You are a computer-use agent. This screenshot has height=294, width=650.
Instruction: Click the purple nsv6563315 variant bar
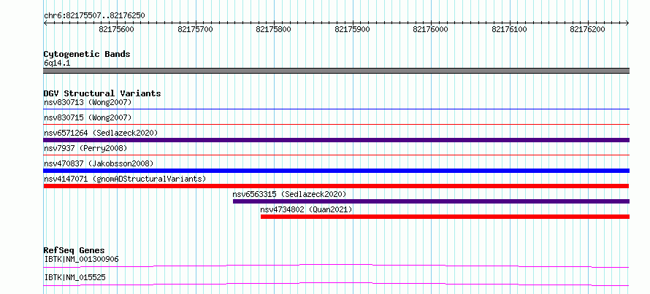pos(431,201)
